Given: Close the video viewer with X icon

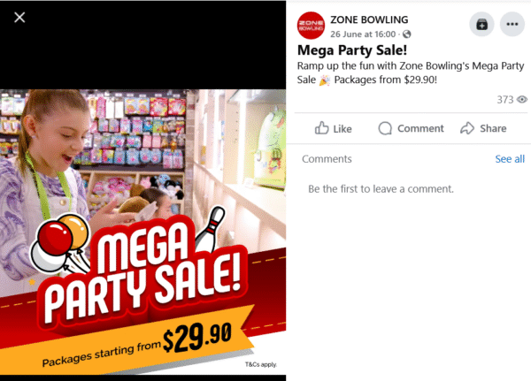Looking at the screenshot, I should click(19, 18).
